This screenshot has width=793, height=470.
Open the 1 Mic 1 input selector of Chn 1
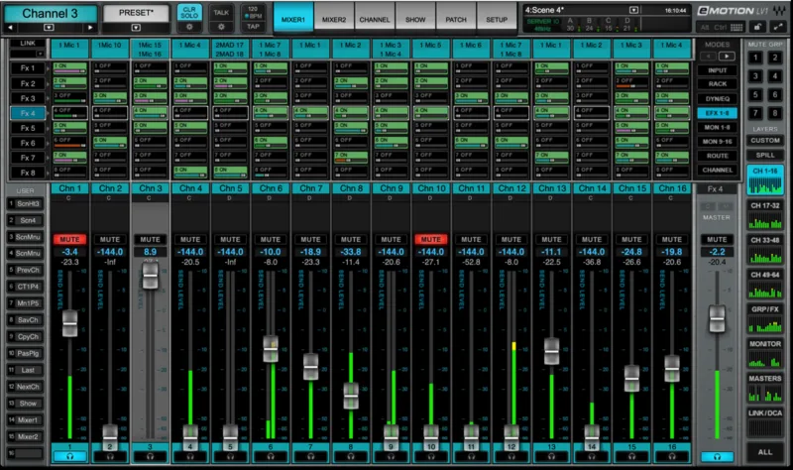(69, 49)
